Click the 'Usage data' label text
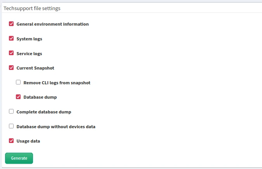Viewport: 262px width, 169px height. 28,141
